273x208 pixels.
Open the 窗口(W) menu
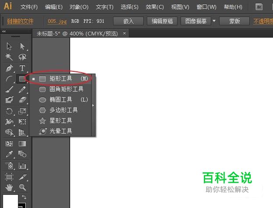206,7
